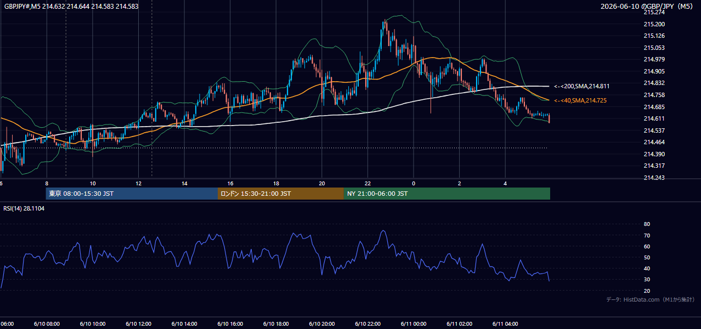Viewport: 701px width, 329px height.
Task: Click hour tick '22' under the price chart
Action: [368, 183]
